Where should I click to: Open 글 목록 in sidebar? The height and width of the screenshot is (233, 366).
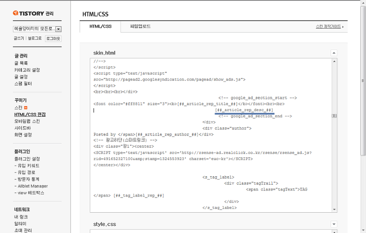pyautogui.click(x=21, y=63)
